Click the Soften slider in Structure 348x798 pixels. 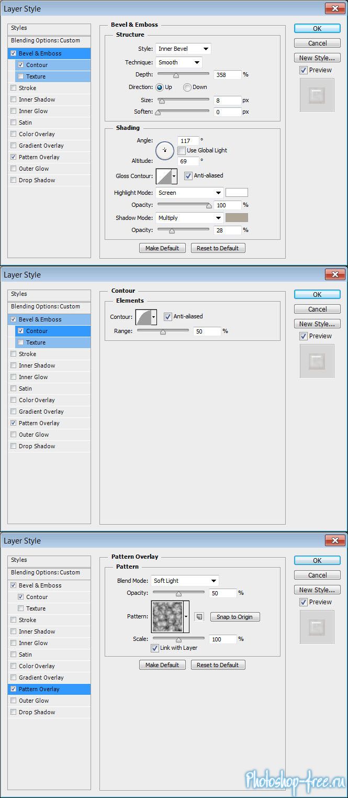pyautogui.click(x=158, y=112)
